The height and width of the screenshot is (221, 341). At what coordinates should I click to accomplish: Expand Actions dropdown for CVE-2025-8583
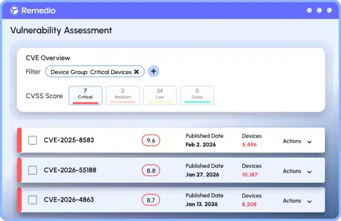309,142
